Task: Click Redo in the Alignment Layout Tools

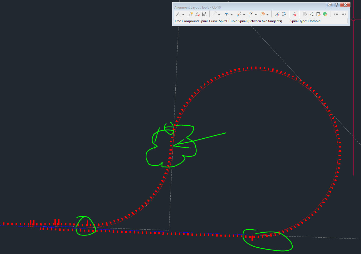Action: pyautogui.click(x=343, y=14)
